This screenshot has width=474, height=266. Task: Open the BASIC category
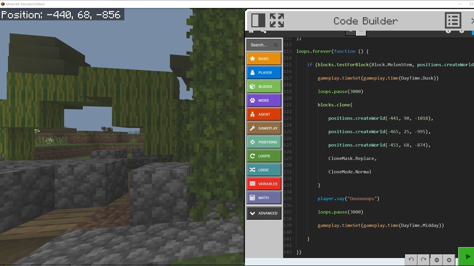click(x=264, y=59)
